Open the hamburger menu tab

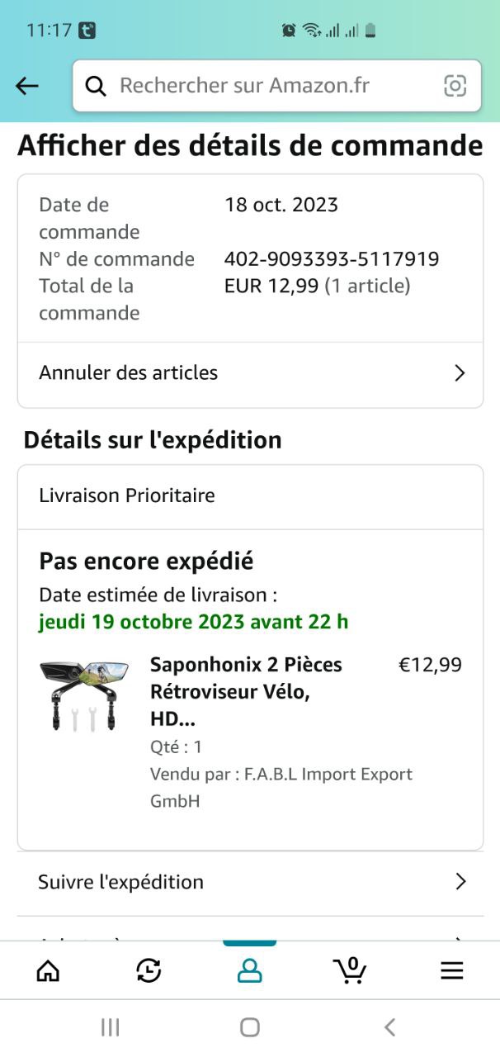pyautogui.click(x=451, y=971)
